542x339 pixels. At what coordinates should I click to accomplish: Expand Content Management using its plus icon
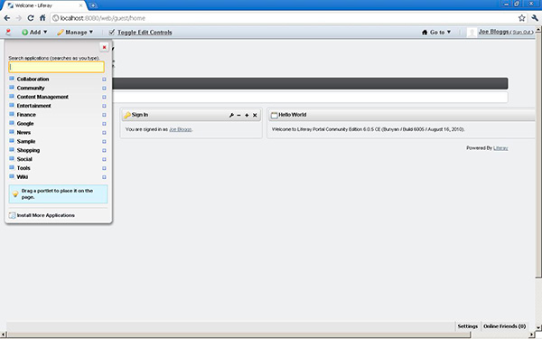point(104,98)
